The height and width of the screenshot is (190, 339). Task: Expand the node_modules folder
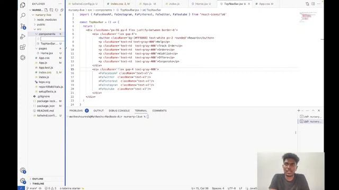click(x=47, y=20)
